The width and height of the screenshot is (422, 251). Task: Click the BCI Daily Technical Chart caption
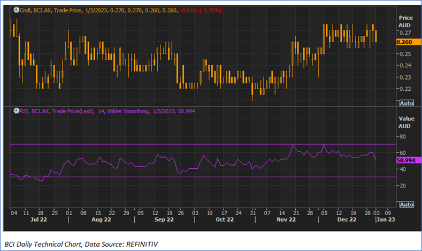[x=81, y=244]
